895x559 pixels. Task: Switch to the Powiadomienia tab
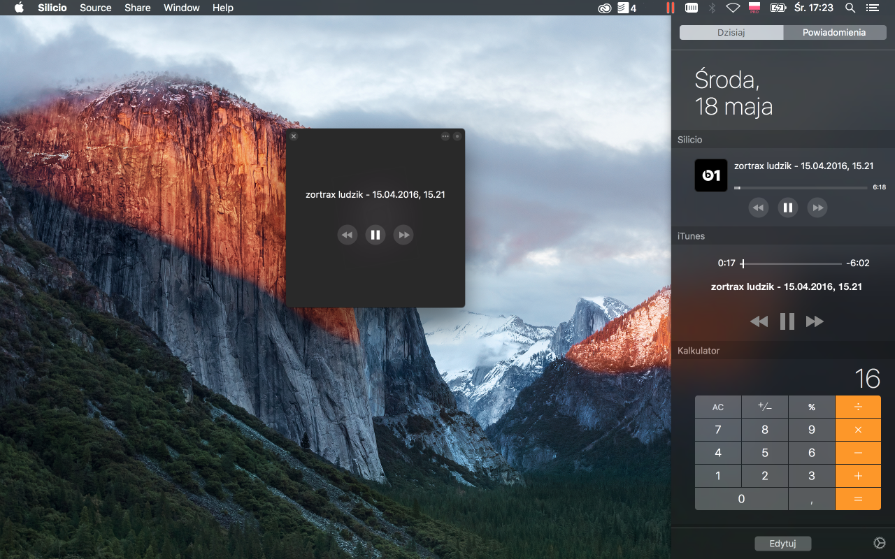coord(835,33)
